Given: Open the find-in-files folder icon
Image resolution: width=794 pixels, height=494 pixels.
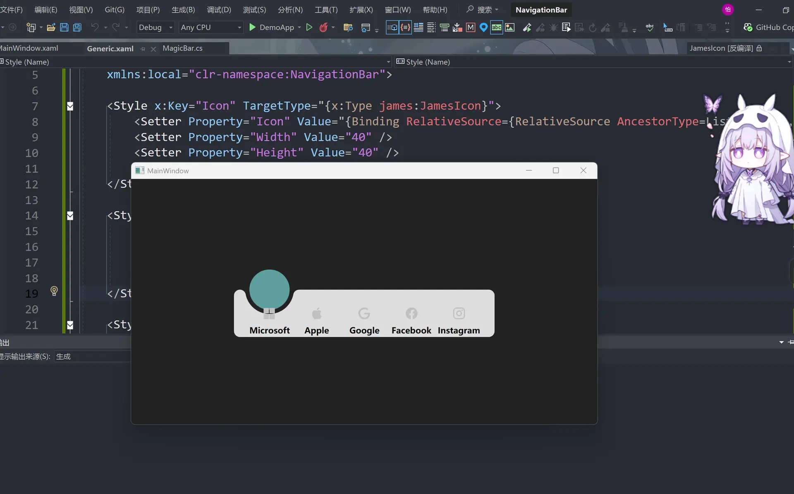Looking at the screenshot, I should coord(348,27).
